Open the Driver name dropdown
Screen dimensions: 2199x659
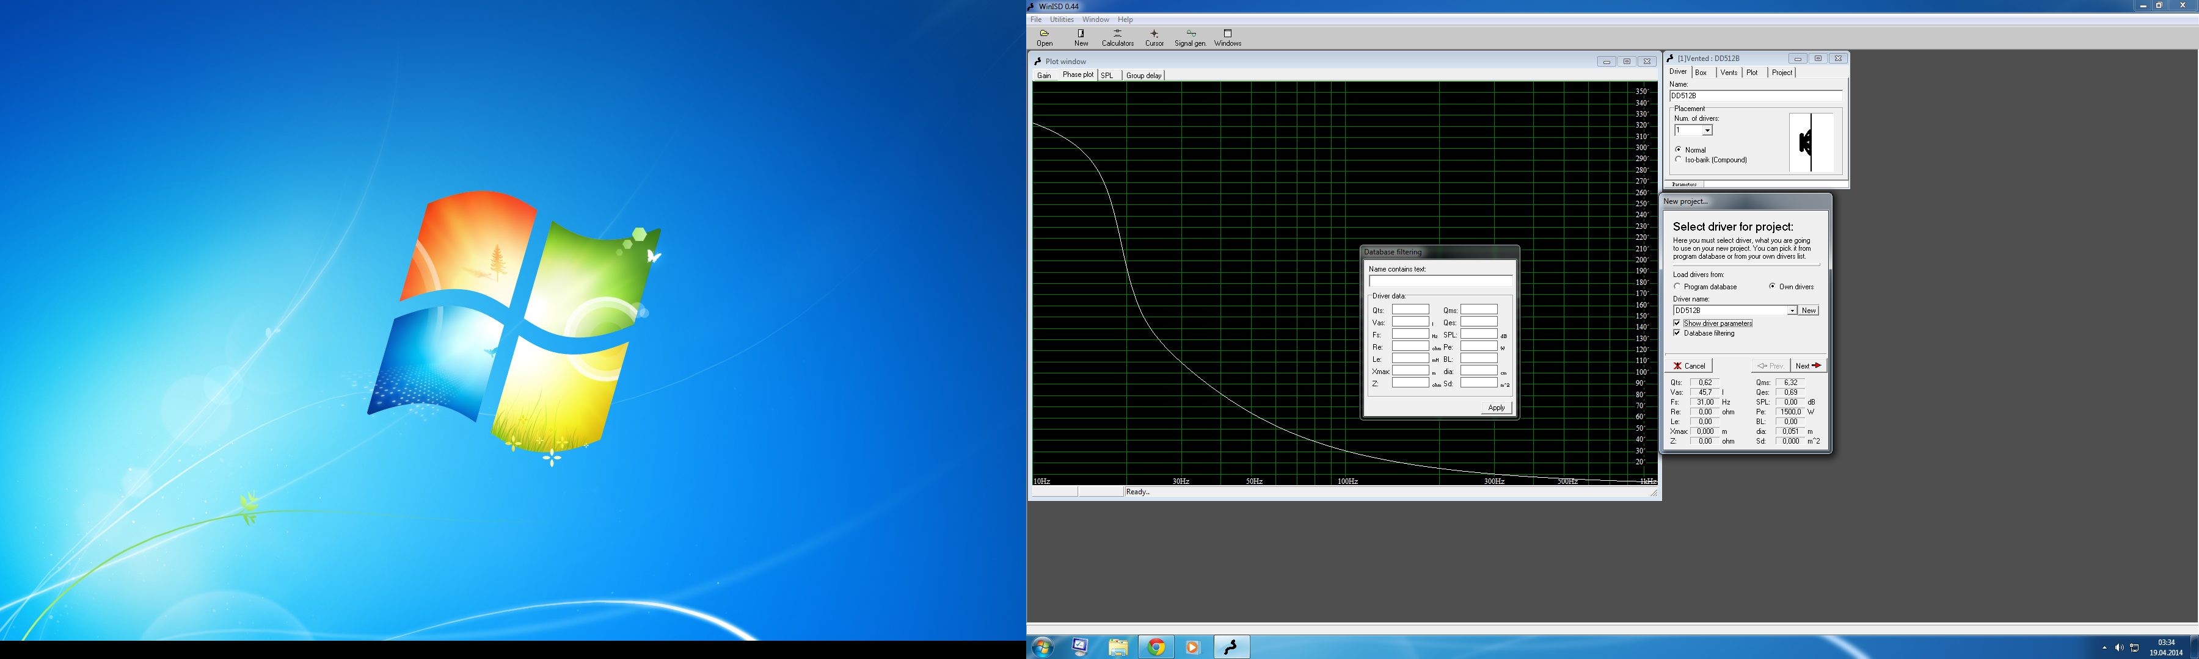(x=1792, y=311)
